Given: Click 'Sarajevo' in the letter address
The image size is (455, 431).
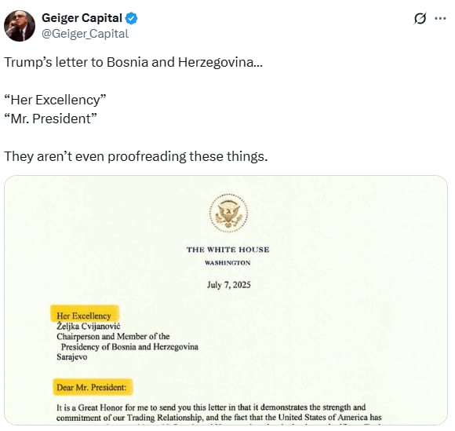Looking at the screenshot, I should [x=72, y=357].
